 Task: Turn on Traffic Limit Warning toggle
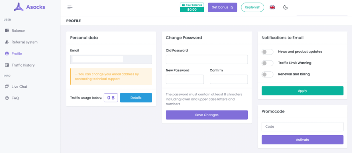point(267,63)
